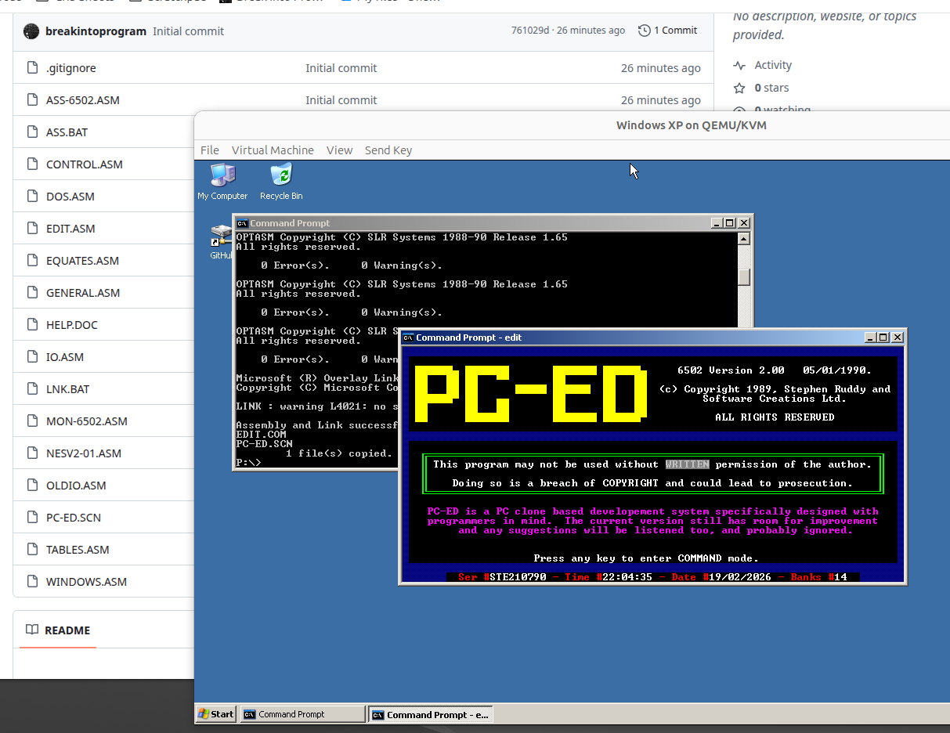Open the 1 Commit history link
Screen dimensions: 950x733
pos(668,31)
